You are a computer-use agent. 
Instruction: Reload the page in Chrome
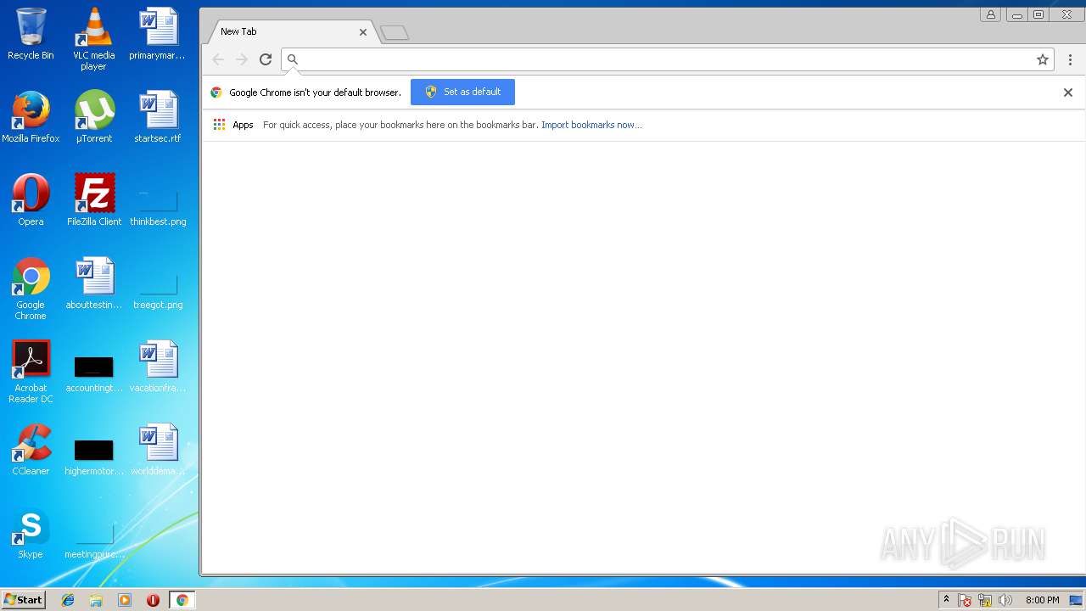[x=266, y=59]
